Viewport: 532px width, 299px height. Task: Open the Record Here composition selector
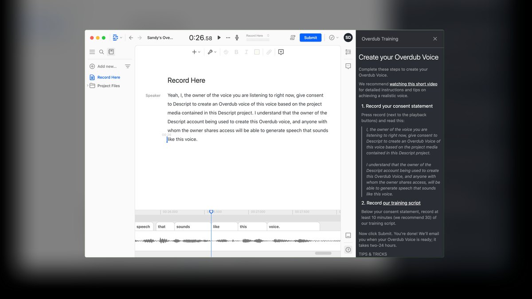click(x=258, y=36)
